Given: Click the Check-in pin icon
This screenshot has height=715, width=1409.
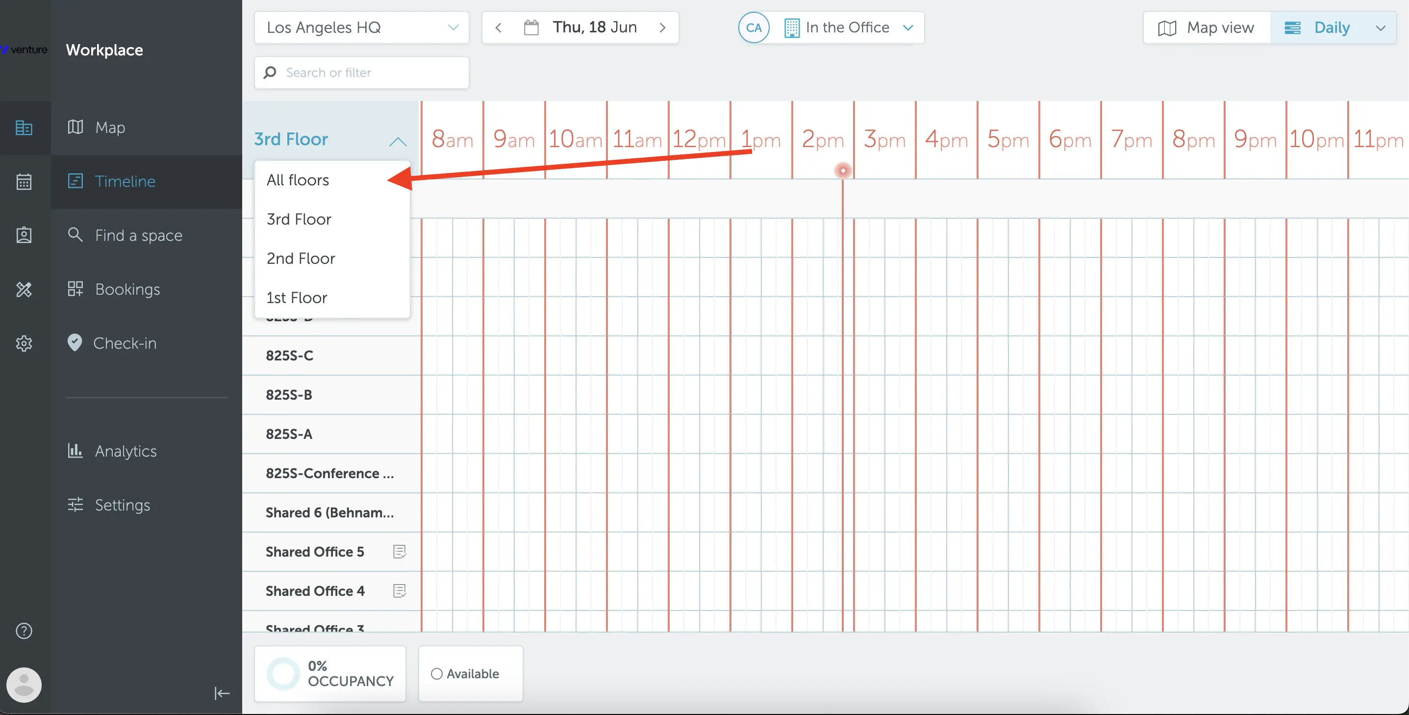Looking at the screenshot, I should point(75,342).
